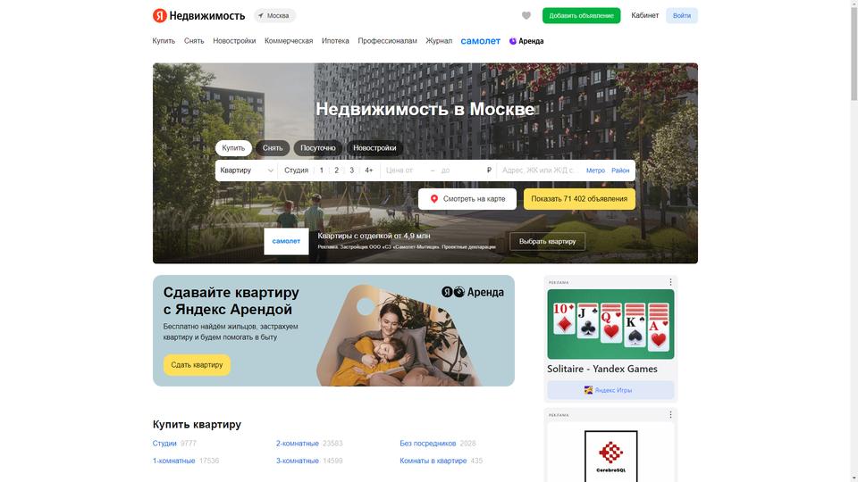Focus the Цена от price input field
The height and width of the screenshot is (482, 858).
406,170
